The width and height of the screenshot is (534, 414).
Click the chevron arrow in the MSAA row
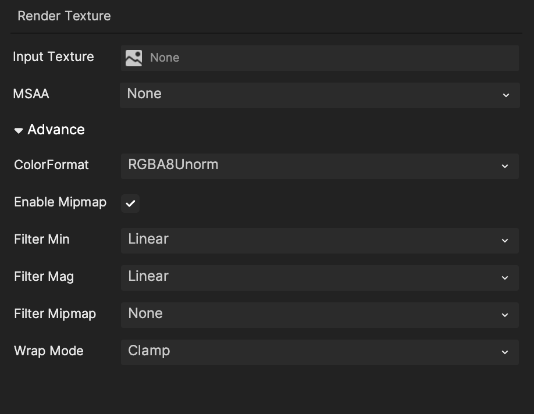coord(505,95)
